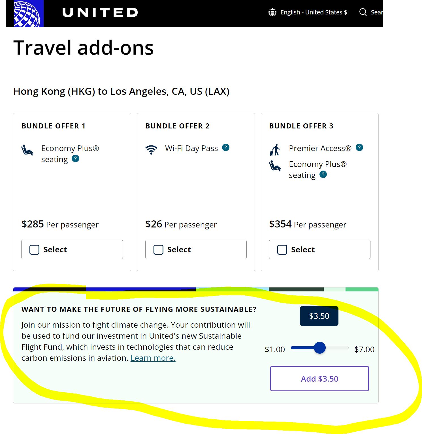Check Select box for Bundle Offer 1
The width and height of the screenshot is (422, 434).
click(35, 250)
